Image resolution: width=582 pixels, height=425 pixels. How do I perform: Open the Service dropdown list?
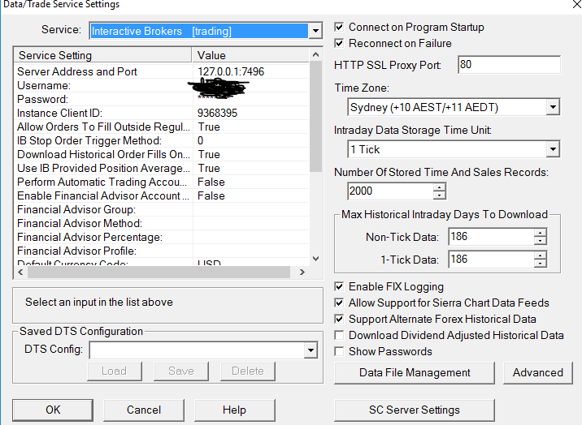click(315, 31)
